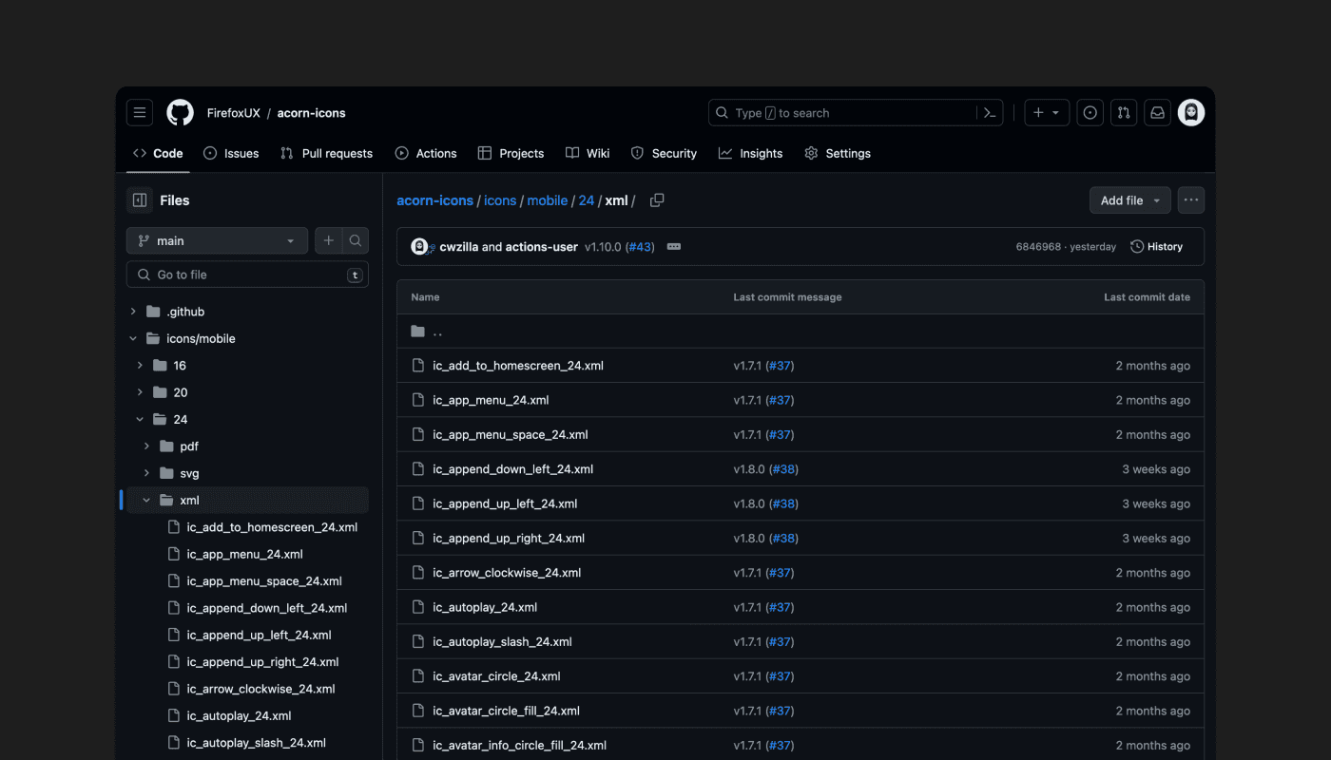Expand the 20 folder chevron
This screenshot has height=760, width=1331.
(140, 392)
